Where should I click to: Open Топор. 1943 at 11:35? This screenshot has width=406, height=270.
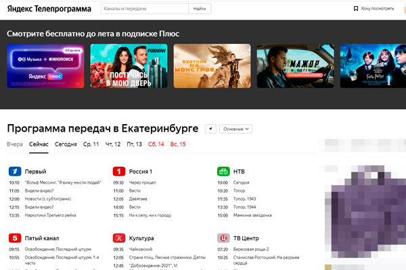pyautogui.click(x=245, y=199)
